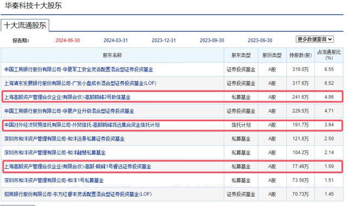This screenshot has width=347, height=206.
Task: Click the 报告期 label
Action: [x=21, y=41]
